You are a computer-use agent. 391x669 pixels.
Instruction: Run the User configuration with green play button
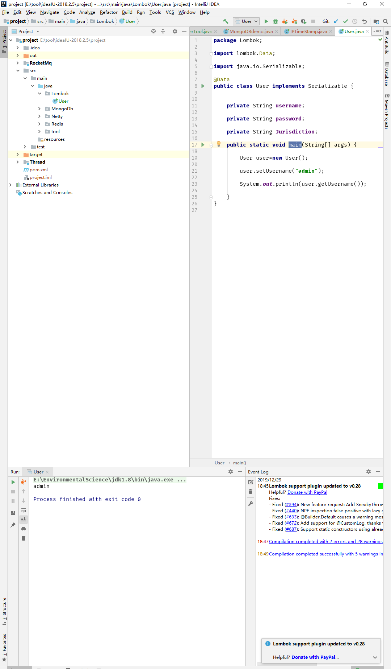[266, 21]
